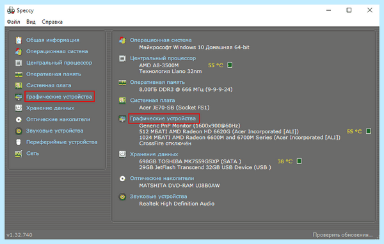Click the audio speaker icon in summary panel
This screenshot has height=244, width=384.
(122, 197)
